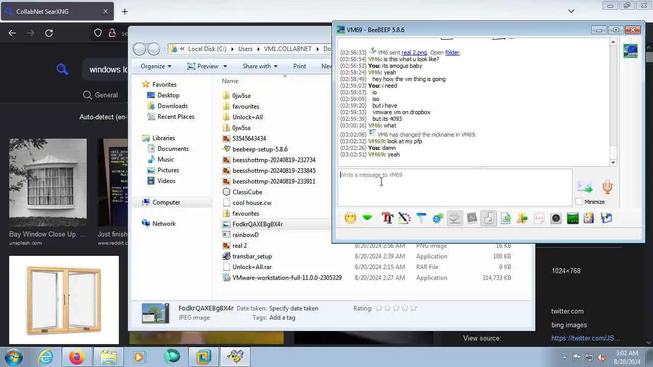Open the font color pencil tool
Screen dimensions: 653x367
[x=404, y=218]
